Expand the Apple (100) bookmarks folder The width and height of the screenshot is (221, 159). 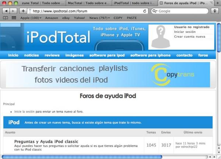31,18
